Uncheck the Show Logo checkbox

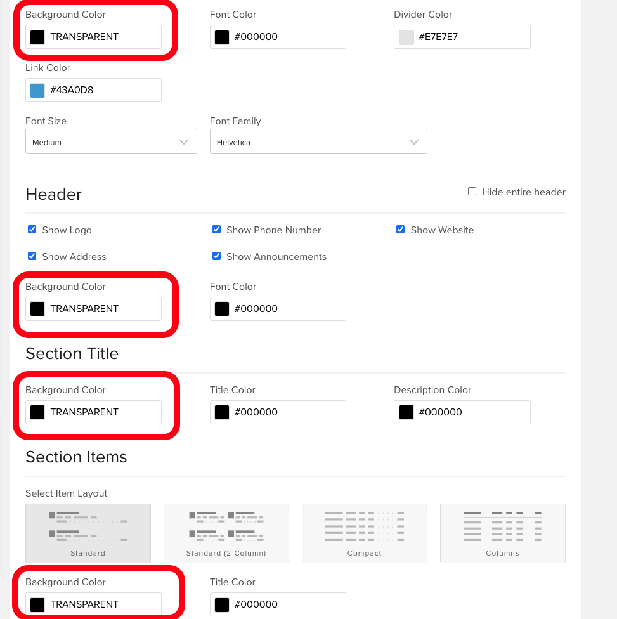point(32,230)
